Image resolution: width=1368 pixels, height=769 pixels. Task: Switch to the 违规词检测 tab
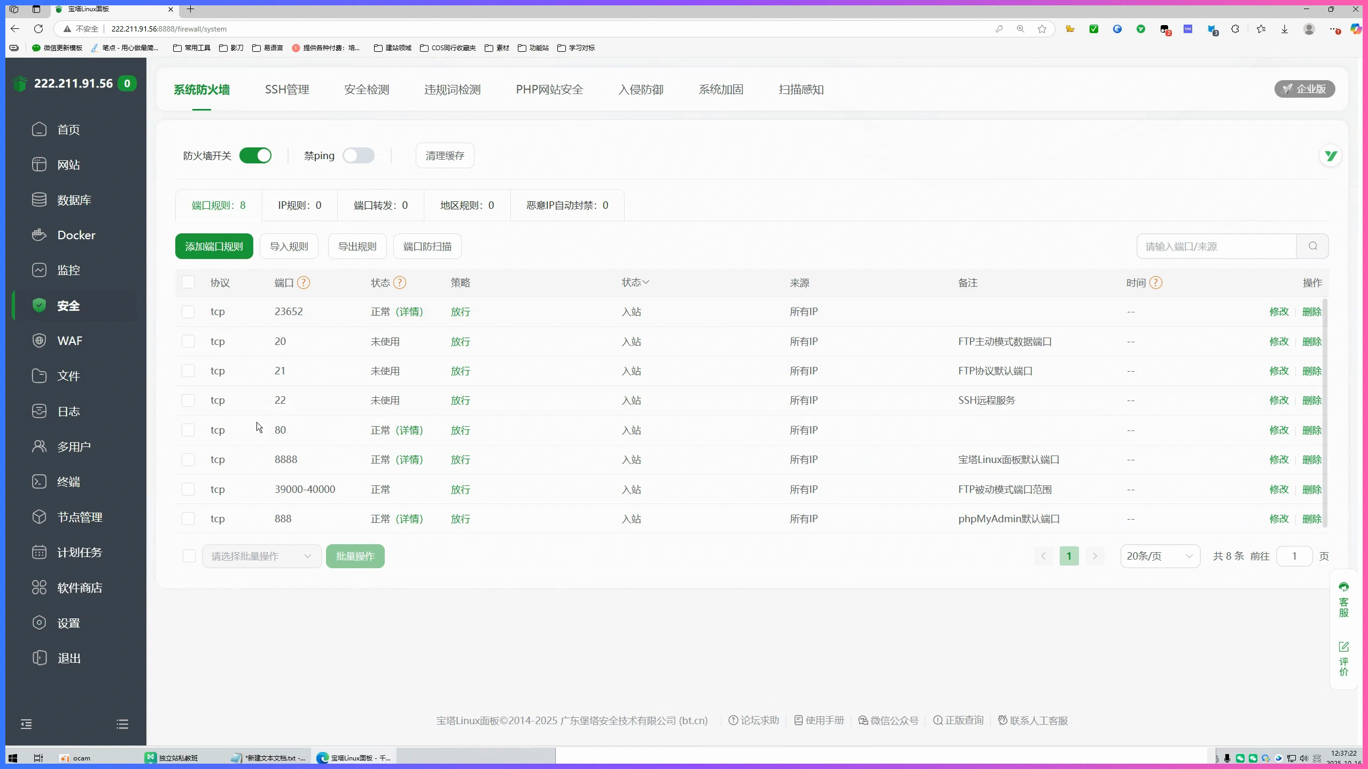453,89
